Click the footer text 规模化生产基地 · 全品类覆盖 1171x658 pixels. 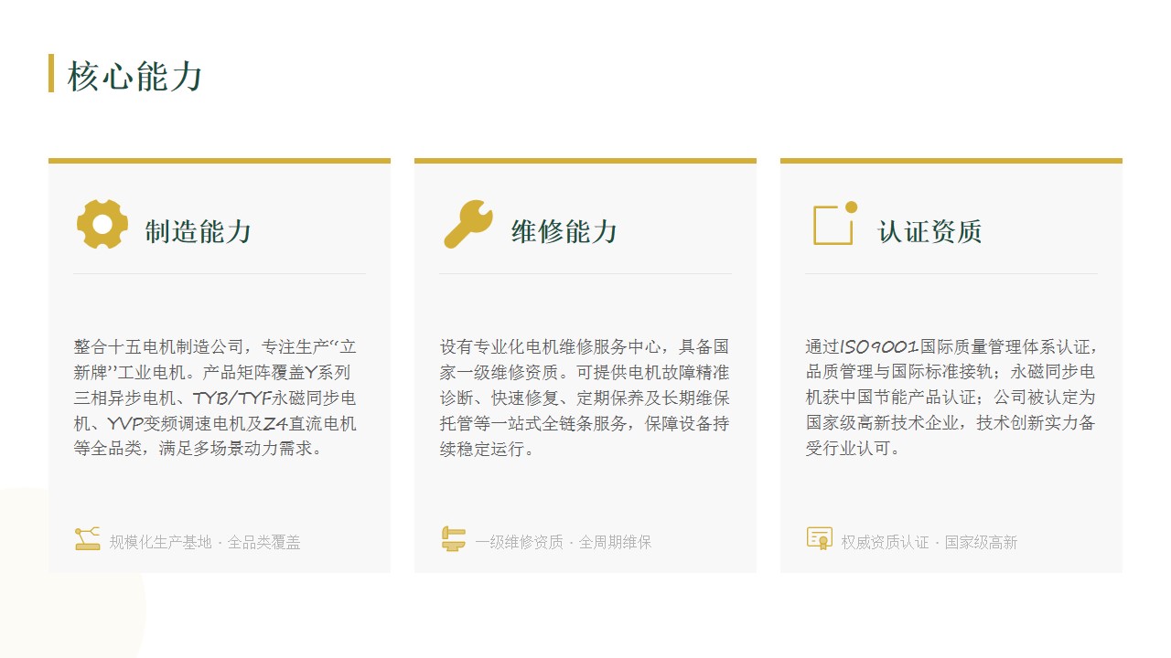pos(205,542)
